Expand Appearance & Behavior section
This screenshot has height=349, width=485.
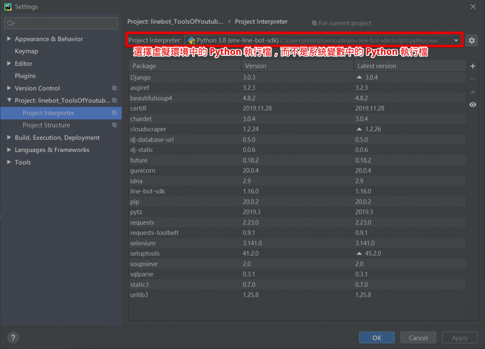tap(9, 39)
